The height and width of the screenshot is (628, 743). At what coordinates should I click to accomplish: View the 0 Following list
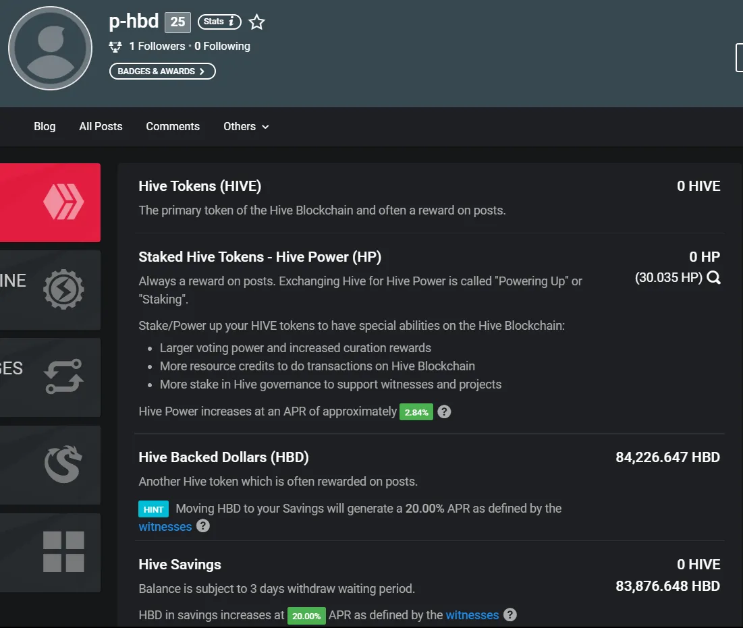point(222,46)
